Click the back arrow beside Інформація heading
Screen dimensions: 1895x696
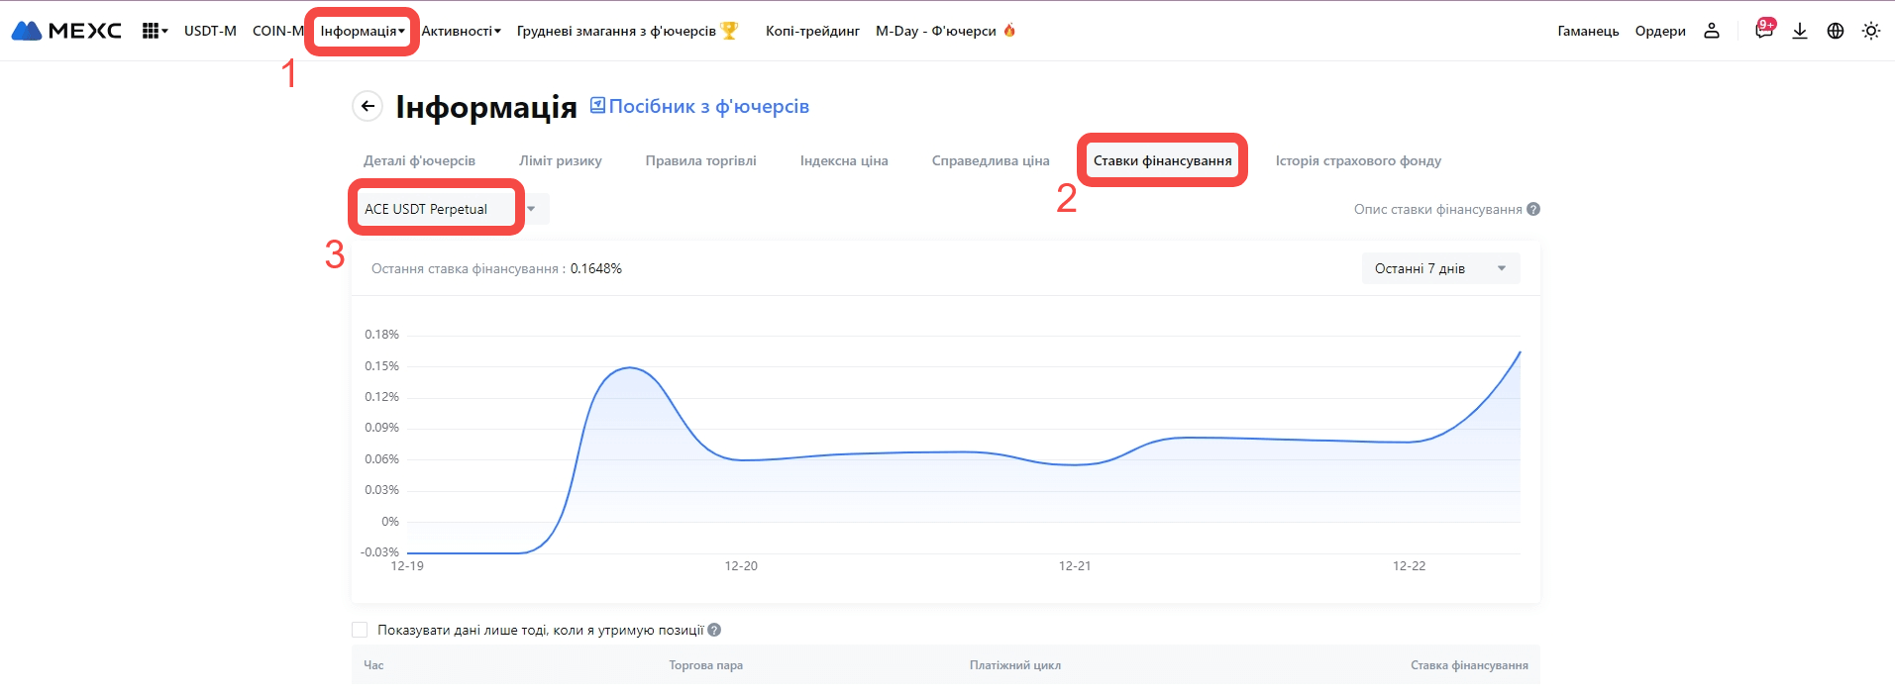(x=368, y=106)
